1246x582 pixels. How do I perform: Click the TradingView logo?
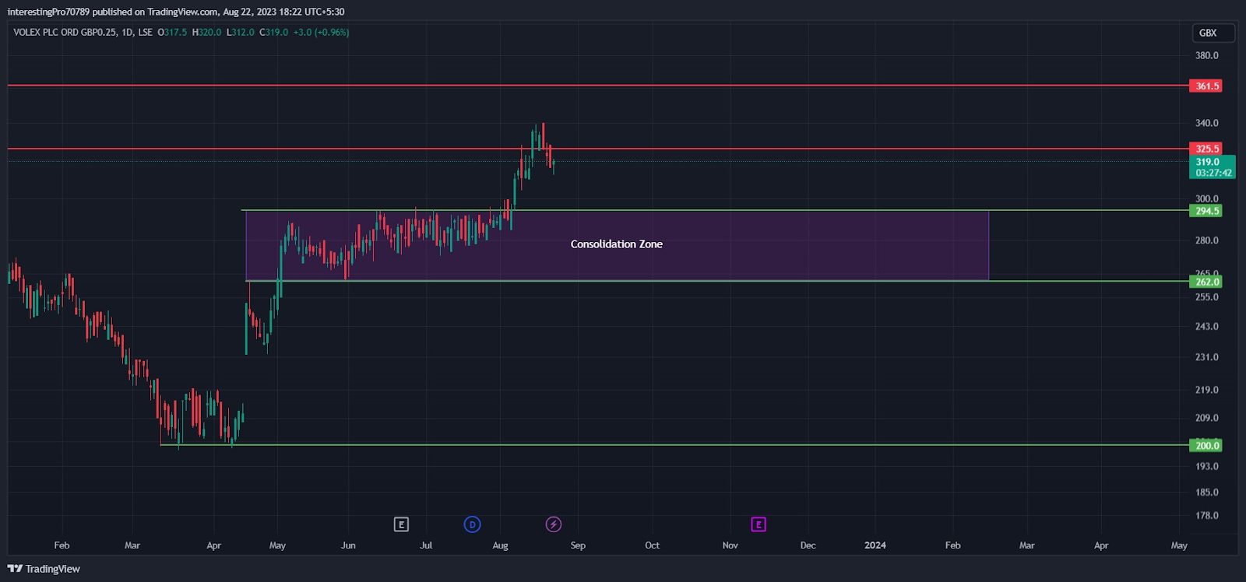click(44, 569)
